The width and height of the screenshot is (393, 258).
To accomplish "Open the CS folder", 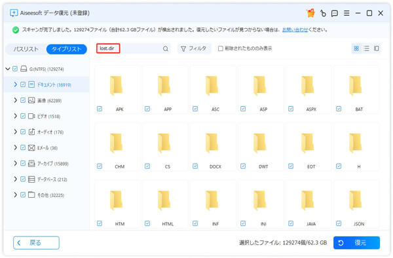I will 164,143.
